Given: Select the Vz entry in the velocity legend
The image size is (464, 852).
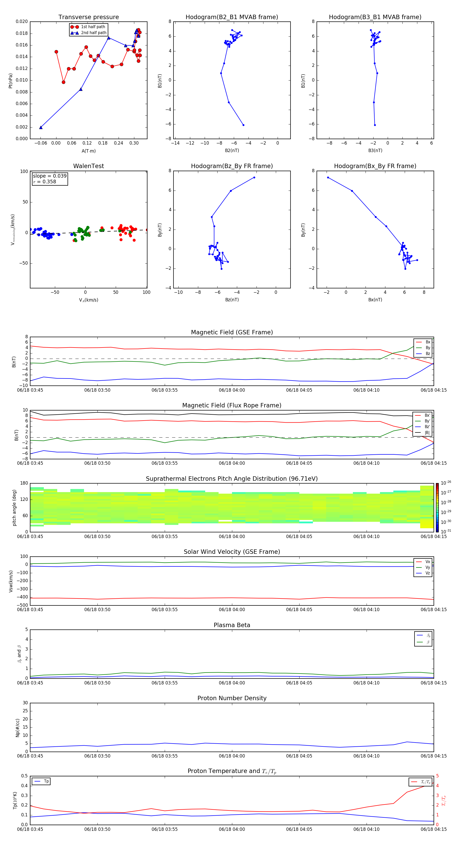Looking at the screenshot, I should point(423,573).
